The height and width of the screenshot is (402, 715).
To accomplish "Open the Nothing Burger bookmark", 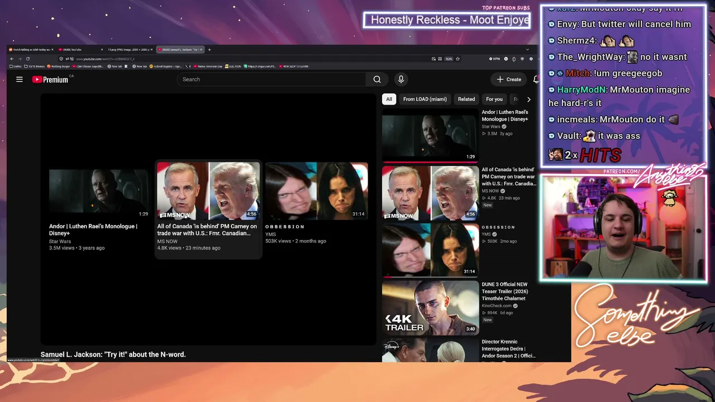I will [58, 66].
